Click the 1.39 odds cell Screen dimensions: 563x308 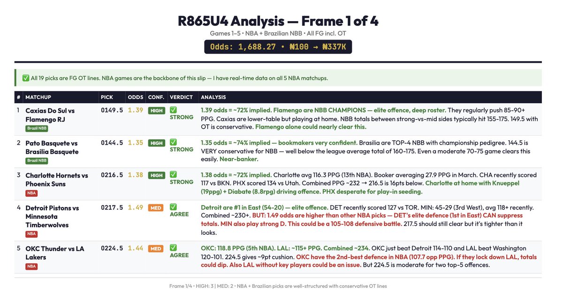click(x=136, y=110)
